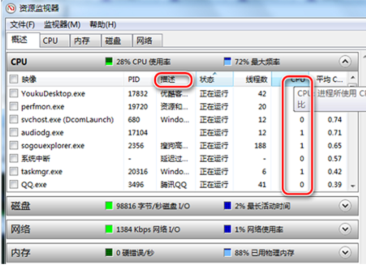Expand the 磁盘 section
The height and width of the screenshot is (265, 366).
tap(345, 205)
